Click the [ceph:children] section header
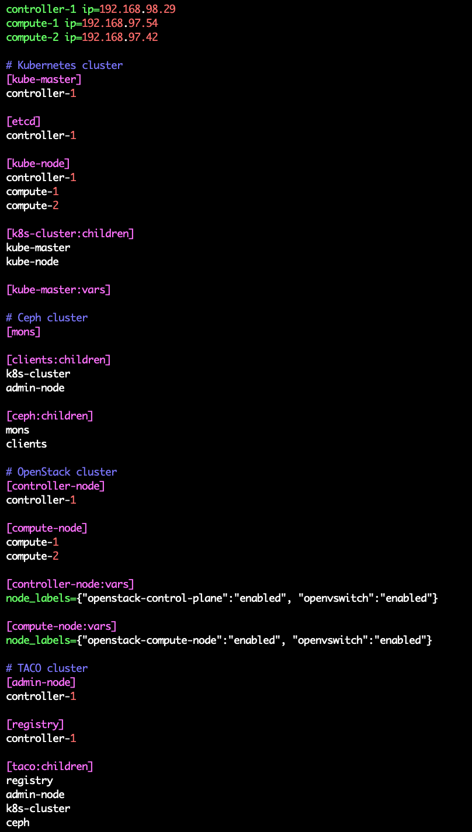This screenshot has height=832, width=472. 50,416
